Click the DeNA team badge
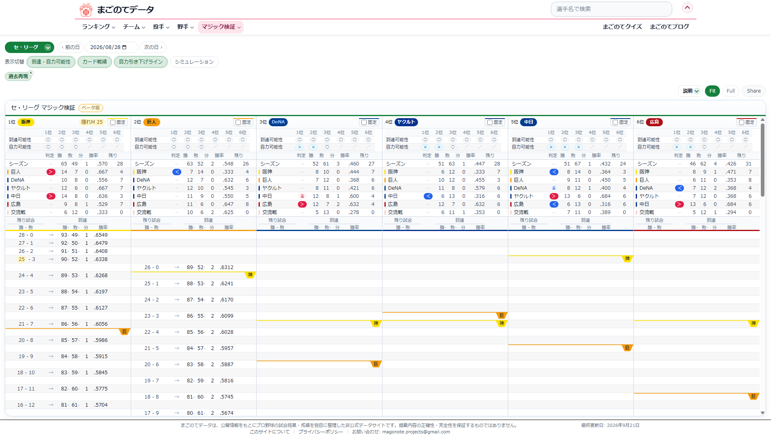The image size is (777, 437). pyautogui.click(x=278, y=122)
